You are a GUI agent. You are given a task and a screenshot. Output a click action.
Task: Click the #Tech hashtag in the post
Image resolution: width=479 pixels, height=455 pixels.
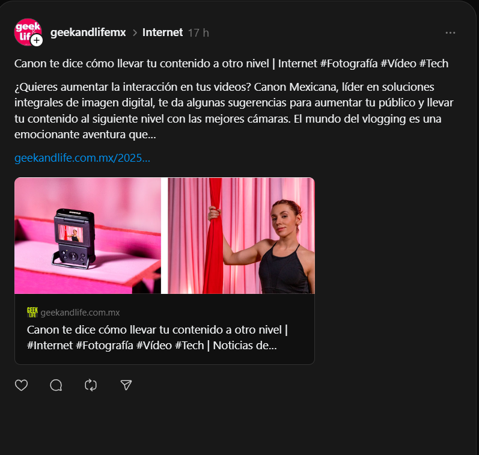pos(434,64)
